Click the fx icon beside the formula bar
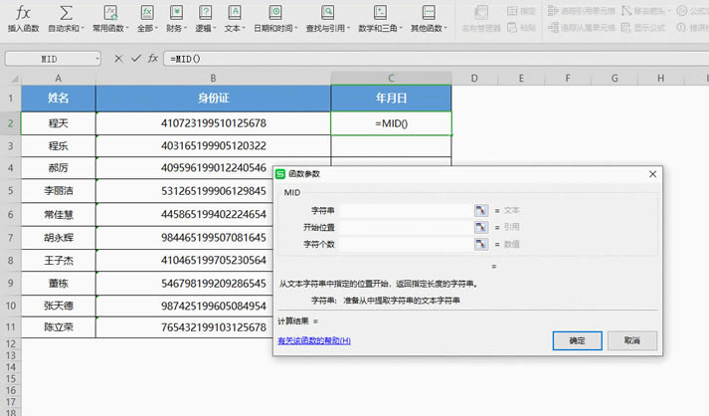Image resolution: width=709 pixels, height=416 pixels. [x=153, y=59]
